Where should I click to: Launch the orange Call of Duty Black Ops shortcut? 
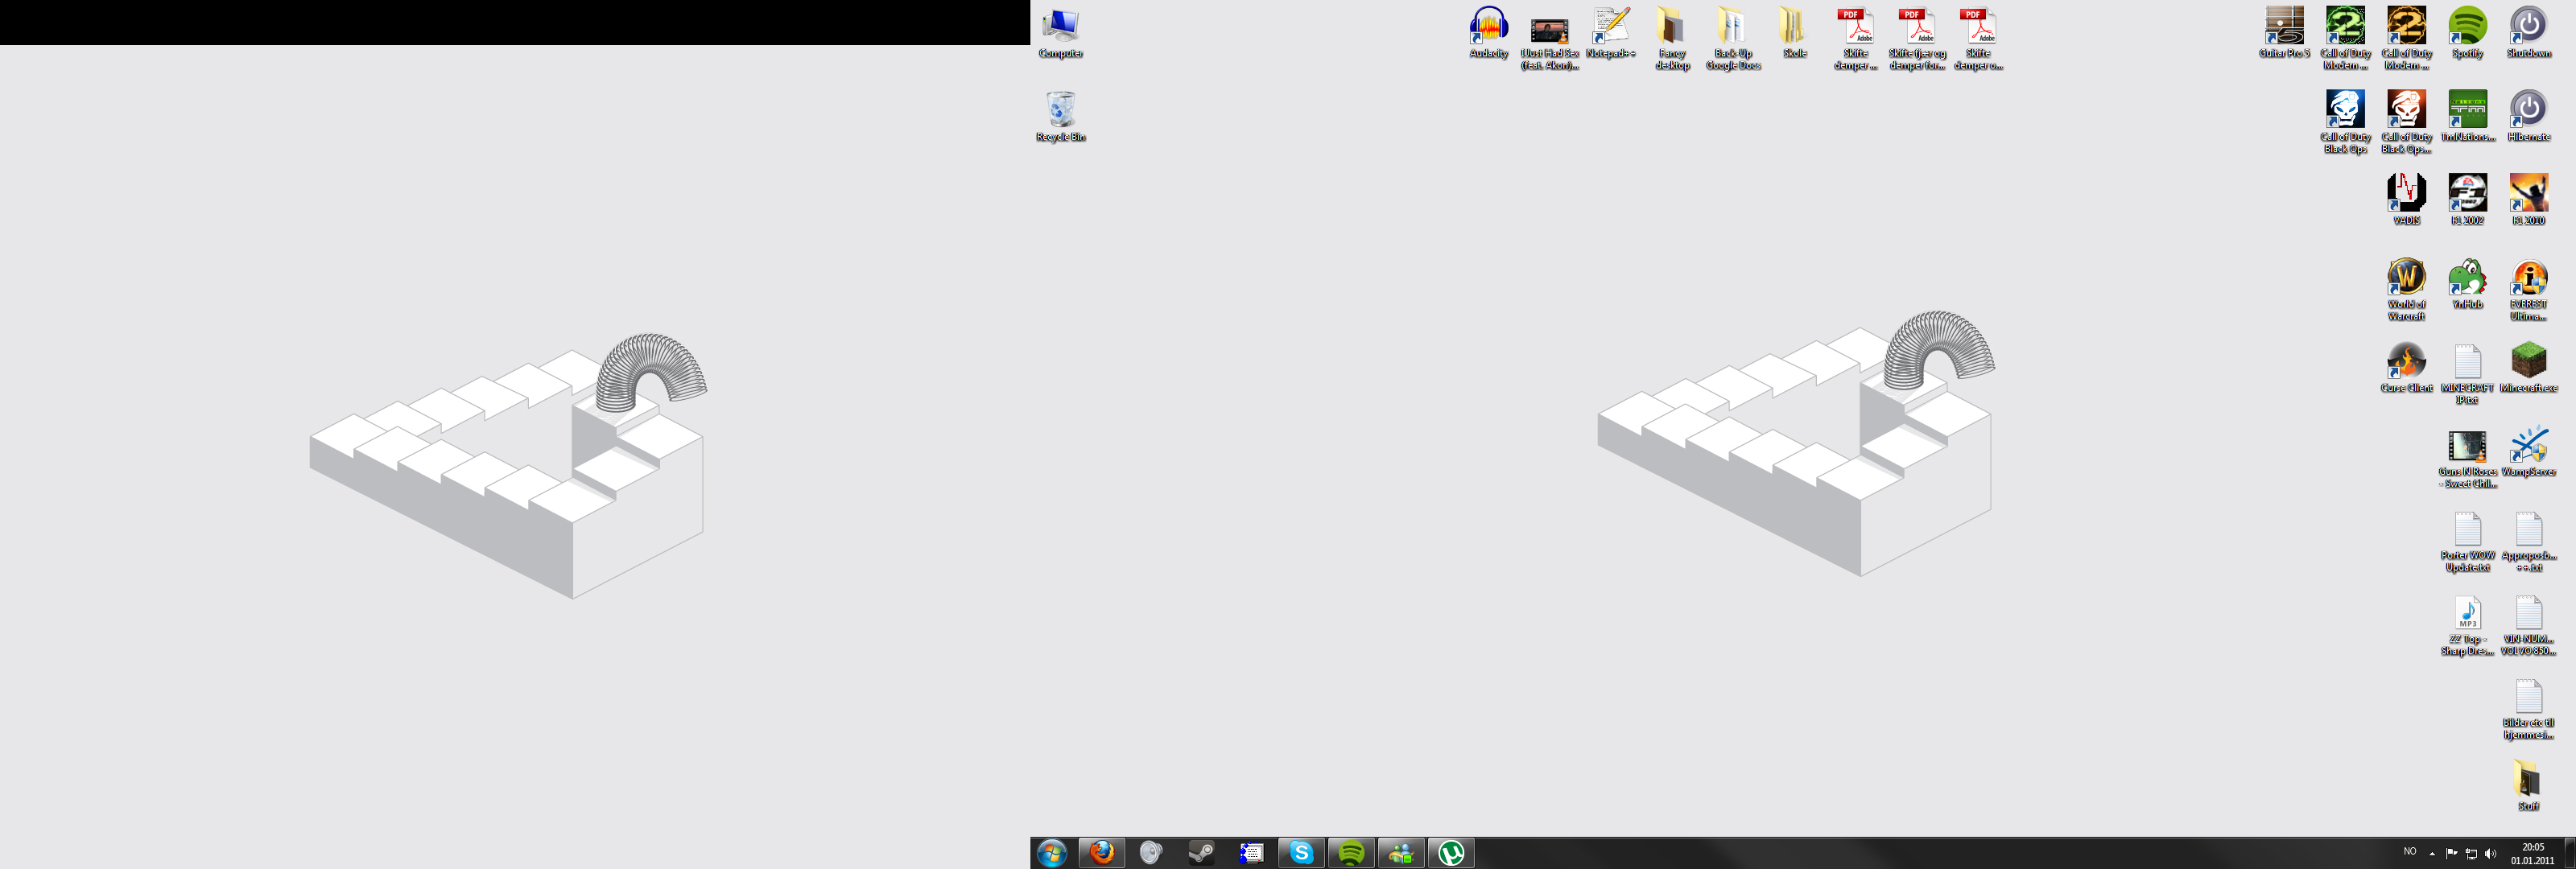[x=2406, y=122]
